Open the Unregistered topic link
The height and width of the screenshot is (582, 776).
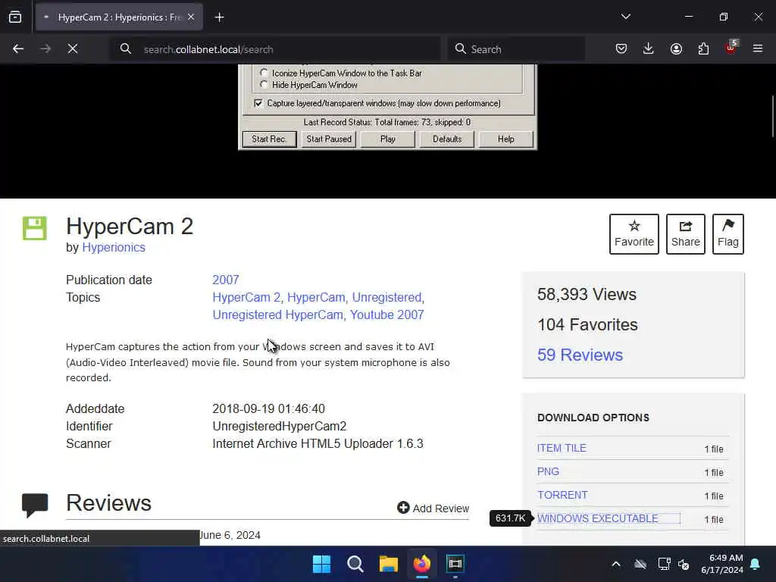(x=387, y=297)
